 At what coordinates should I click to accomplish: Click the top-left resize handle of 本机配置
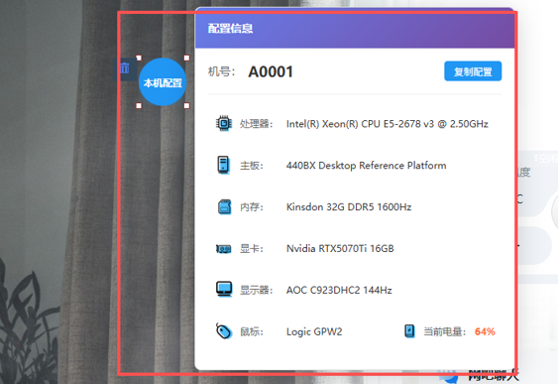[x=139, y=59]
